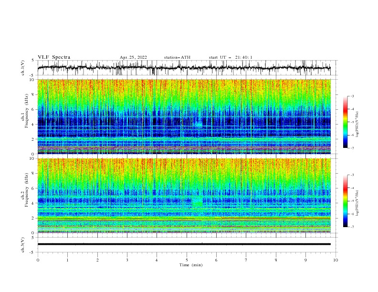Click the ch.2 'Frequency (kHz)' axis label
378x292 pixels.
27,190
